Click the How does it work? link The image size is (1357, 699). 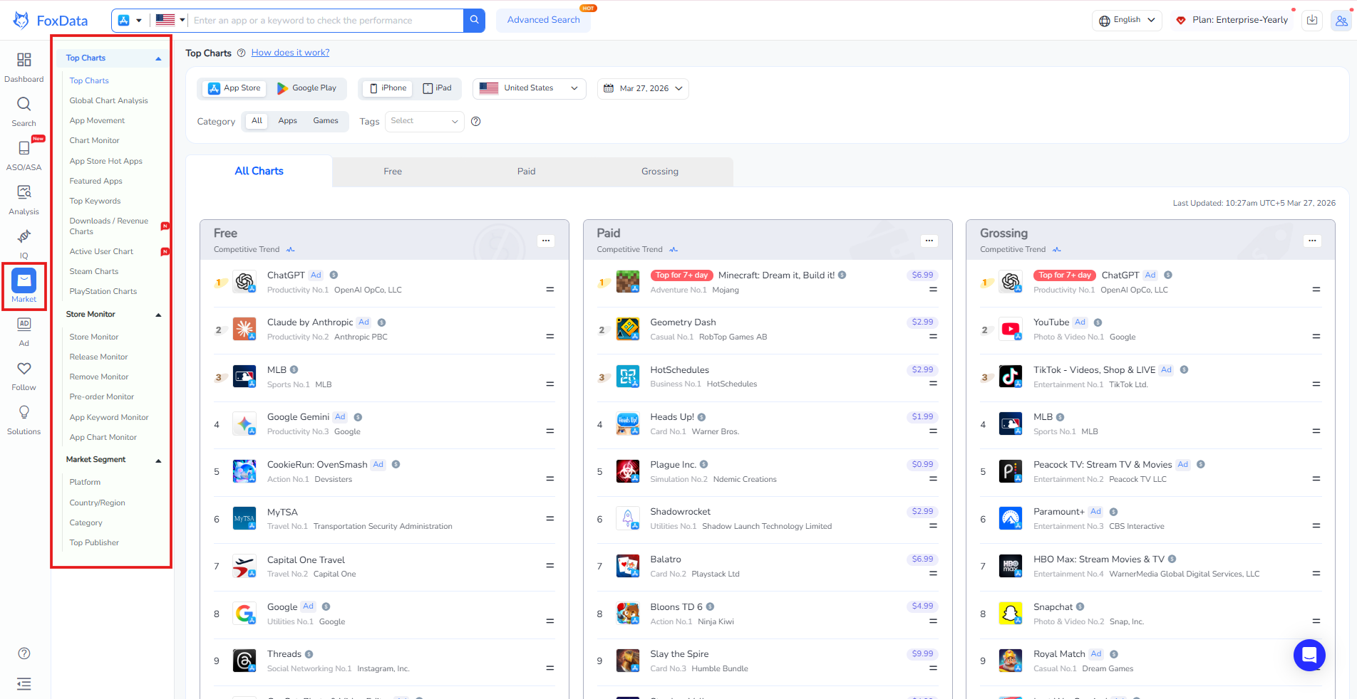coord(290,53)
